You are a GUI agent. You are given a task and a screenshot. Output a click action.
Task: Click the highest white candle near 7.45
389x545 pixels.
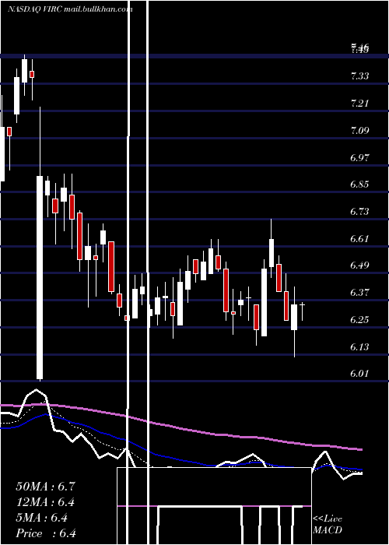pyautogui.click(x=24, y=71)
